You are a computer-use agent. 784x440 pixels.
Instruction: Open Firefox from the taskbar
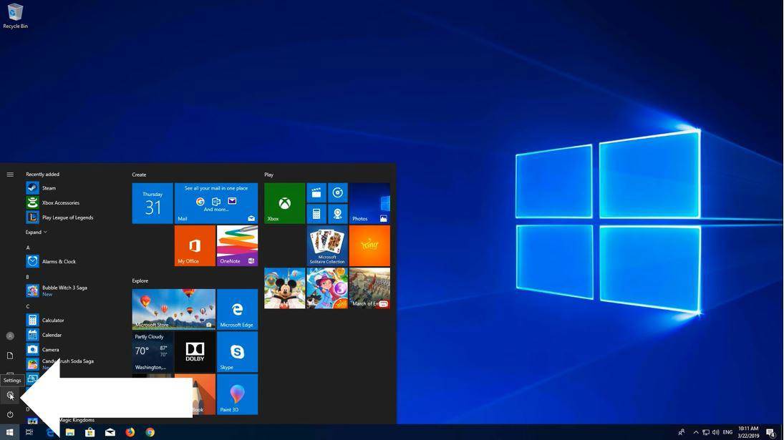[x=130, y=432]
